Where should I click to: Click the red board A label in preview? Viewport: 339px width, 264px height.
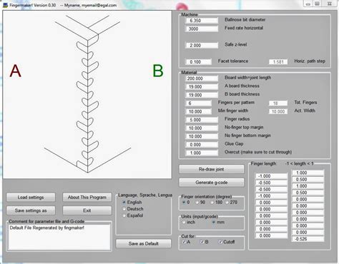click(x=16, y=71)
